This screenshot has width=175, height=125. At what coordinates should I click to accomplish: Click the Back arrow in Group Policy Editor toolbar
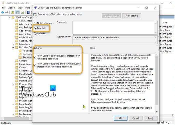(x=3, y=12)
